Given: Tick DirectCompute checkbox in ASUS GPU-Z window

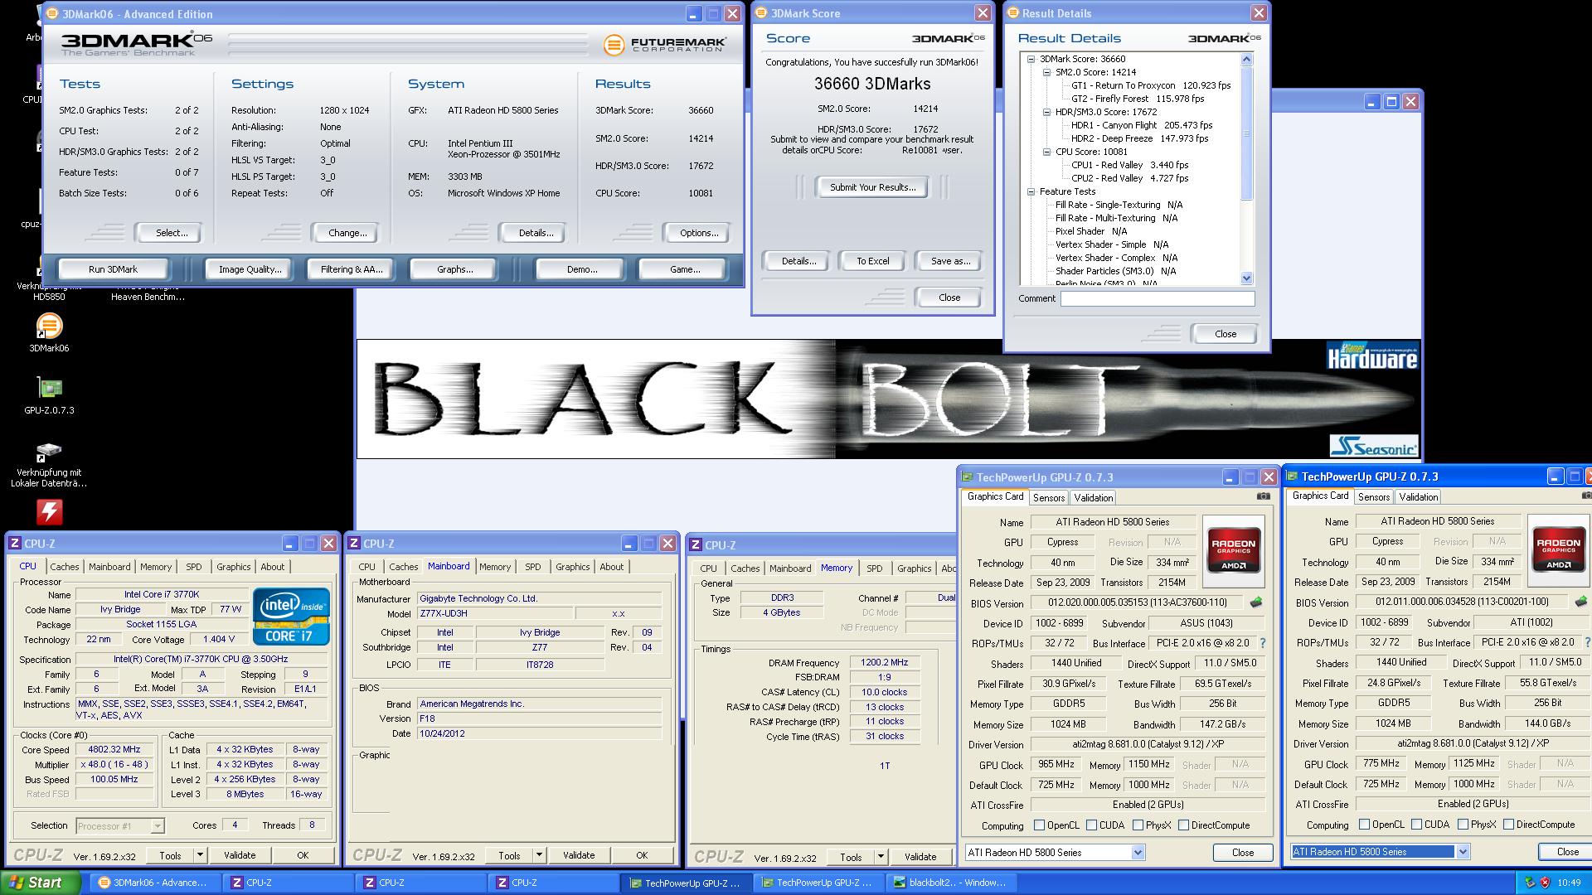Looking at the screenshot, I should (1183, 825).
